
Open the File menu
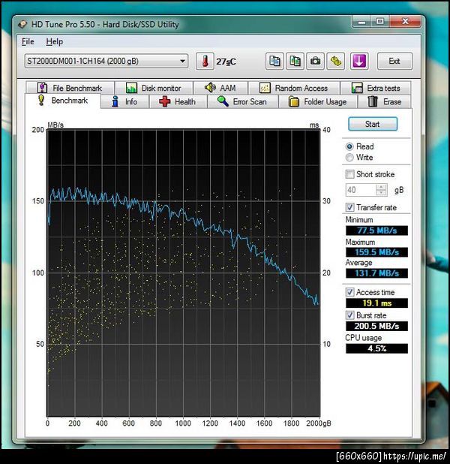28,42
